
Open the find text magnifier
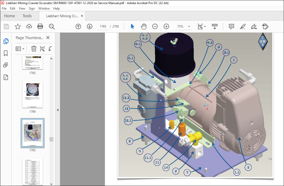pos(52,26)
